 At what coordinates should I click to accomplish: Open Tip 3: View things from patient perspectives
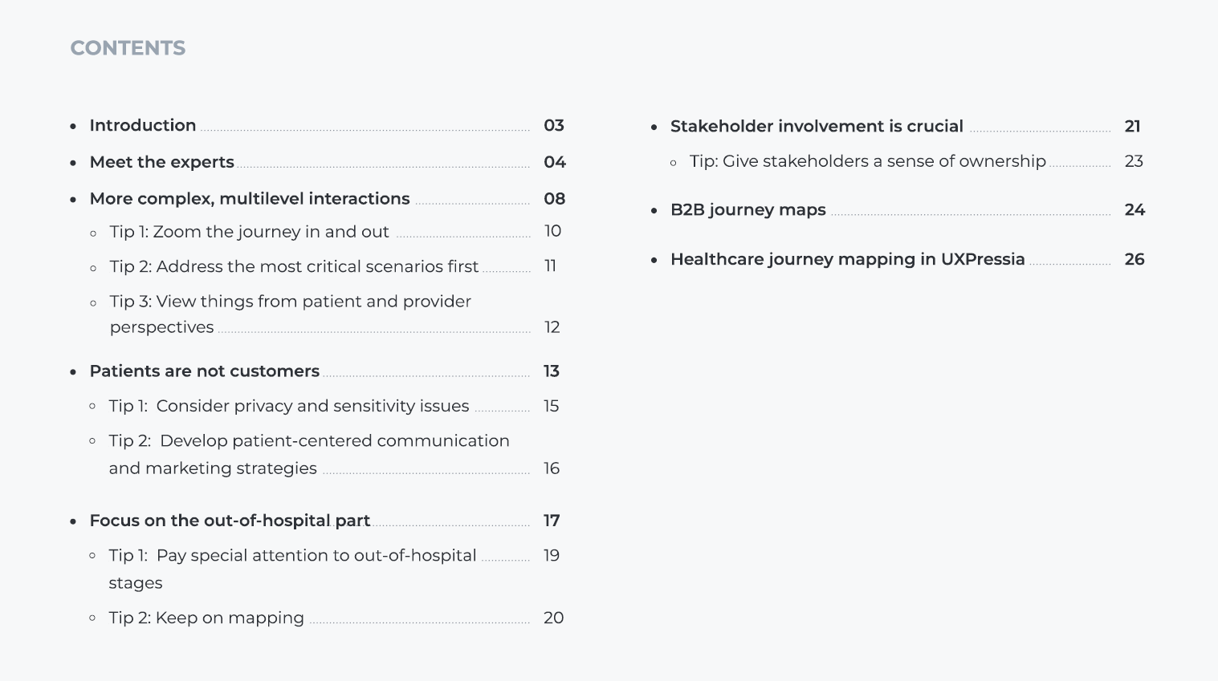click(x=290, y=302)
